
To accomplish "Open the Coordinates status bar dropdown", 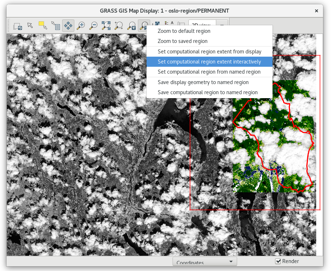I will coord(205,262).
